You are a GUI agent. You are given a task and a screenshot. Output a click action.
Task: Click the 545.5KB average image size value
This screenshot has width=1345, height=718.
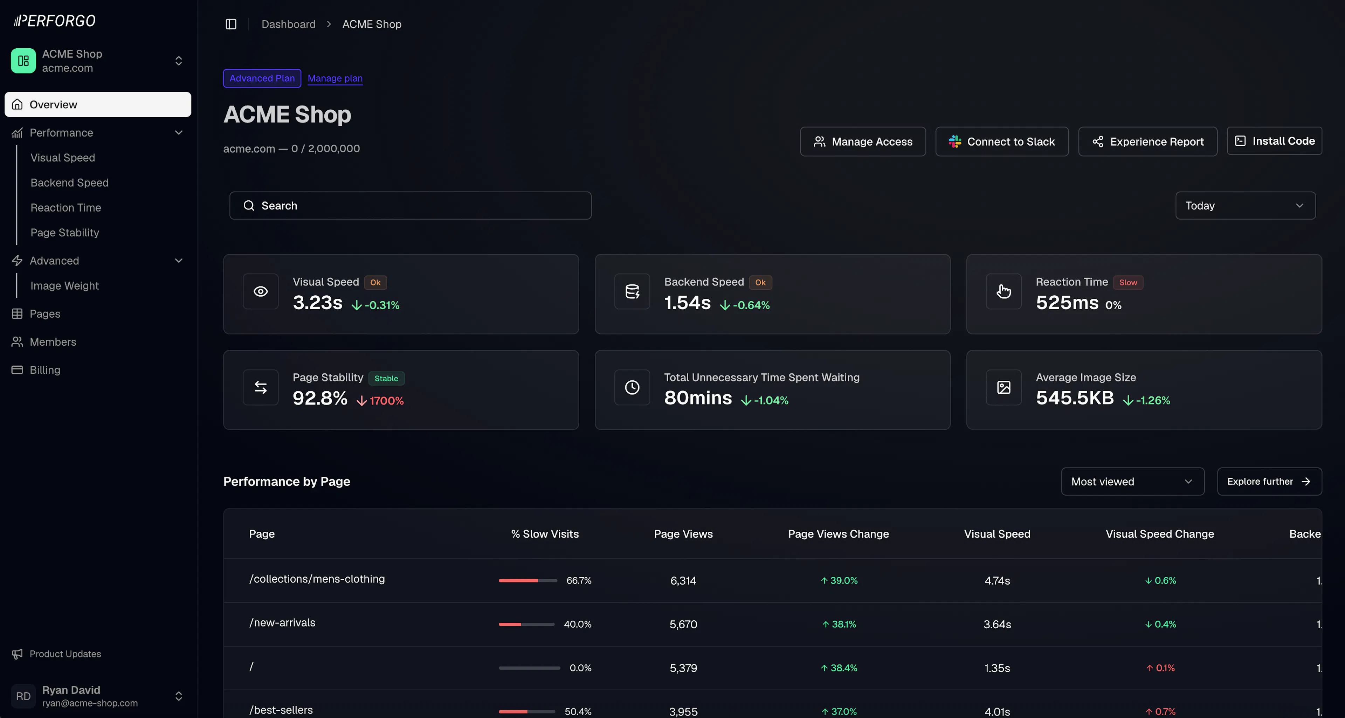[x=1075, y=399]
